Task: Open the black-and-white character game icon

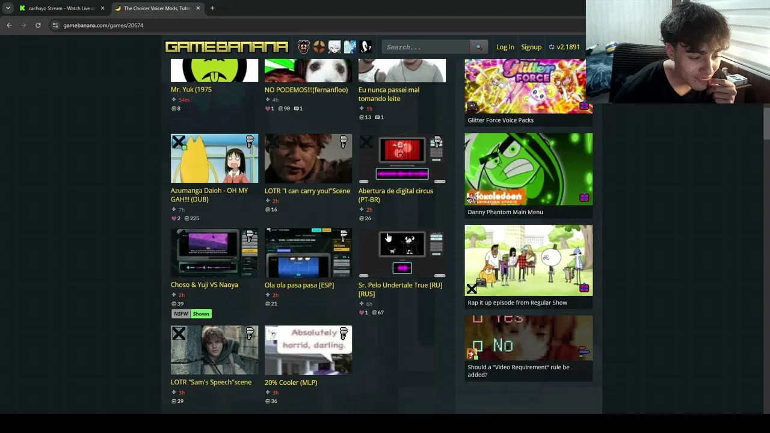Action: coord(366,47)
